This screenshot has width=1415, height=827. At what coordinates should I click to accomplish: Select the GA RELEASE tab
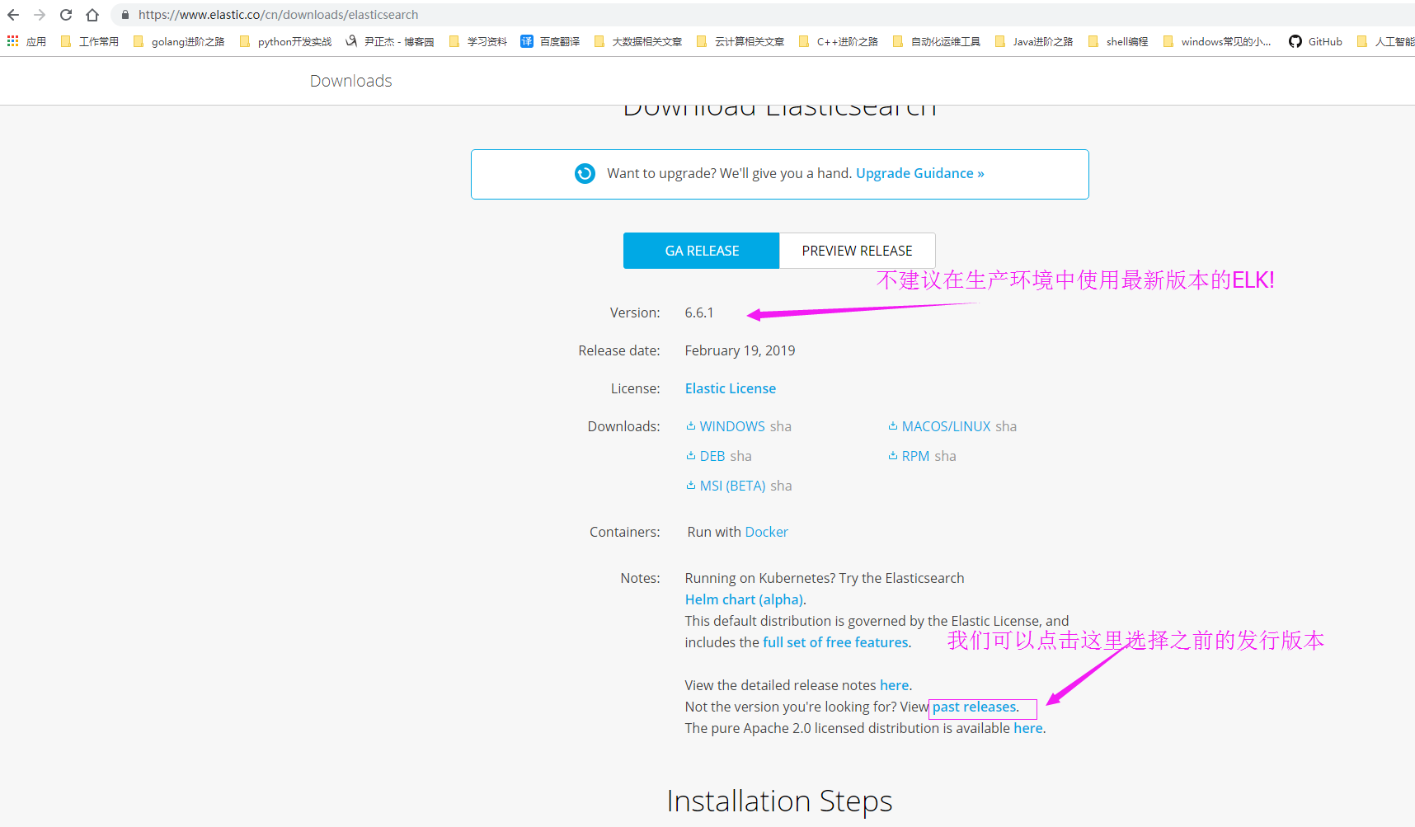[702, 251]
